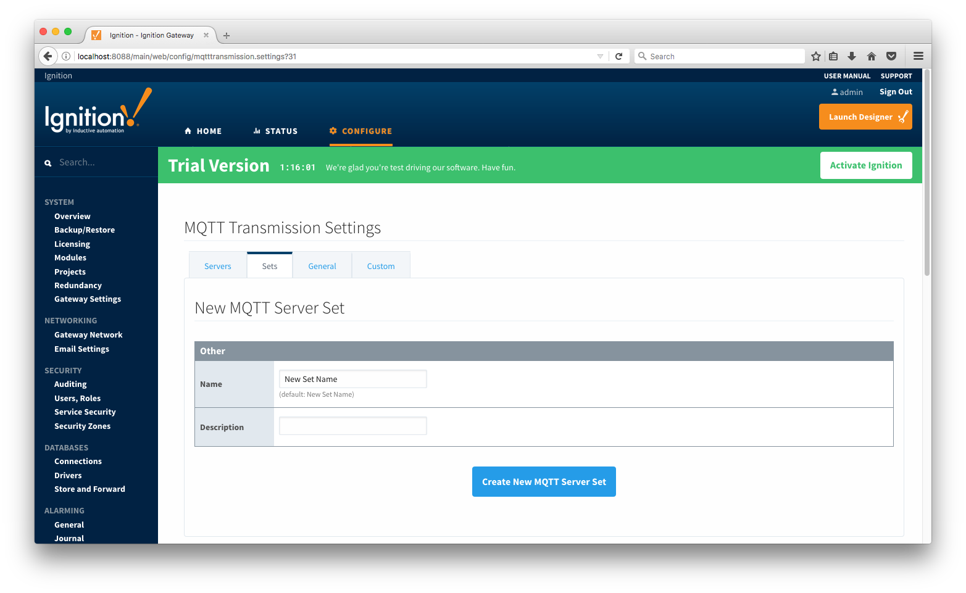The width and height of the screenshot is (966, 593).
Task: Click the address bar URL
Action: [187, 56]
